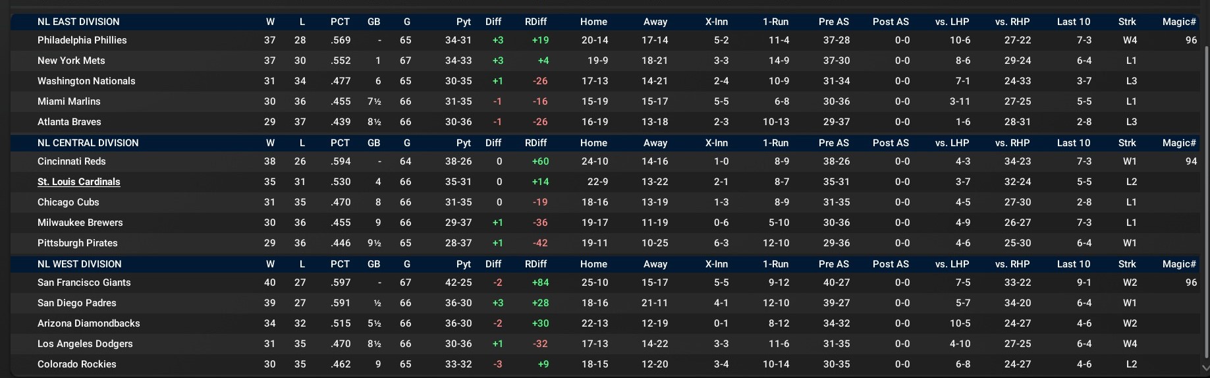1210x378 pixels.
Task: Click the San Diego Padres team link
Action: 76,303
